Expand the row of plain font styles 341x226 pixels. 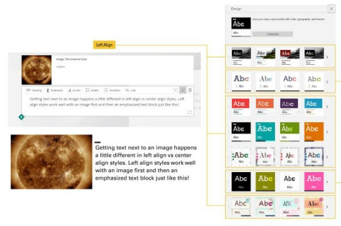pos(327,82)
